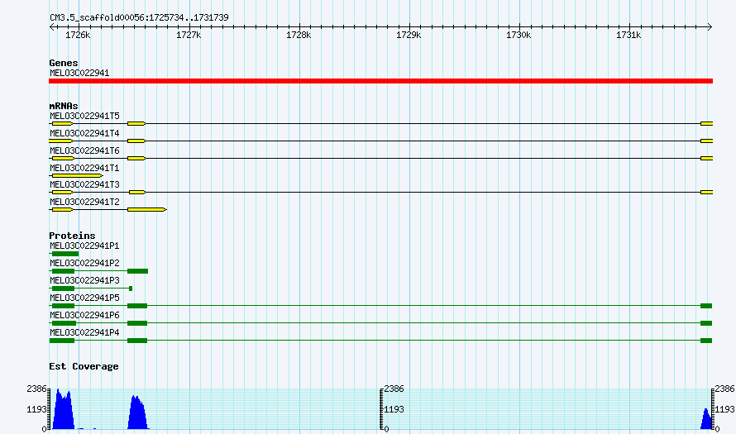
Task: Click the Proteins track title
Action: click(x=72, y=236)
